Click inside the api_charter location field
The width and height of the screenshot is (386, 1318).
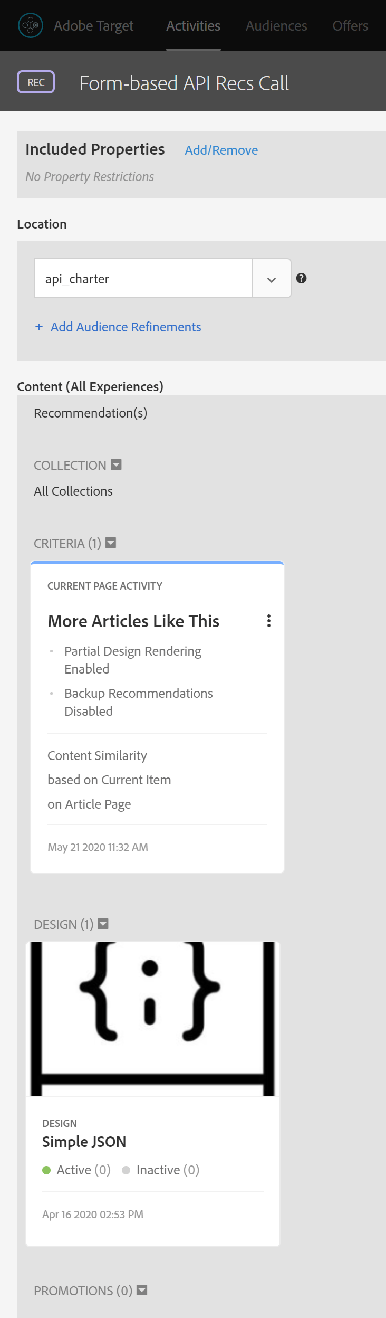tap(142, 278)
